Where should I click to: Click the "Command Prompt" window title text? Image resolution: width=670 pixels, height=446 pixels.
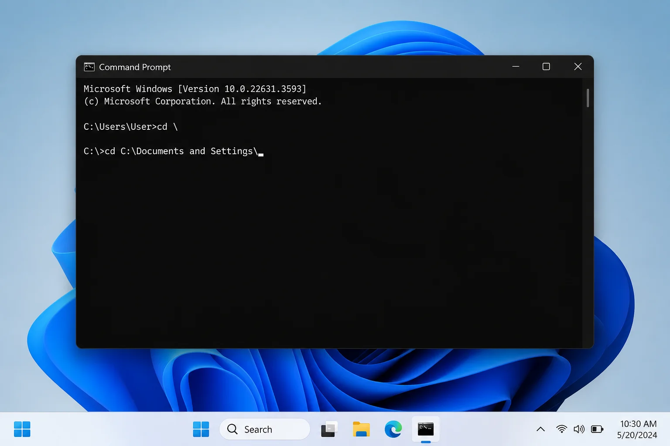tap(135, 67)
